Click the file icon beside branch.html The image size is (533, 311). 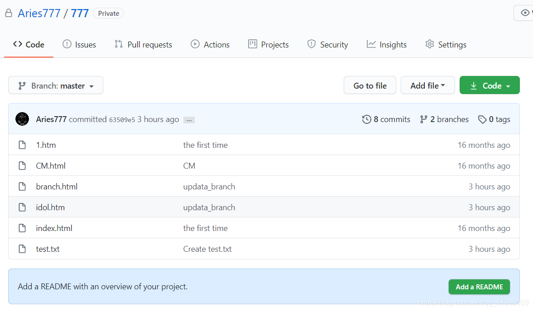coord(22,187)
